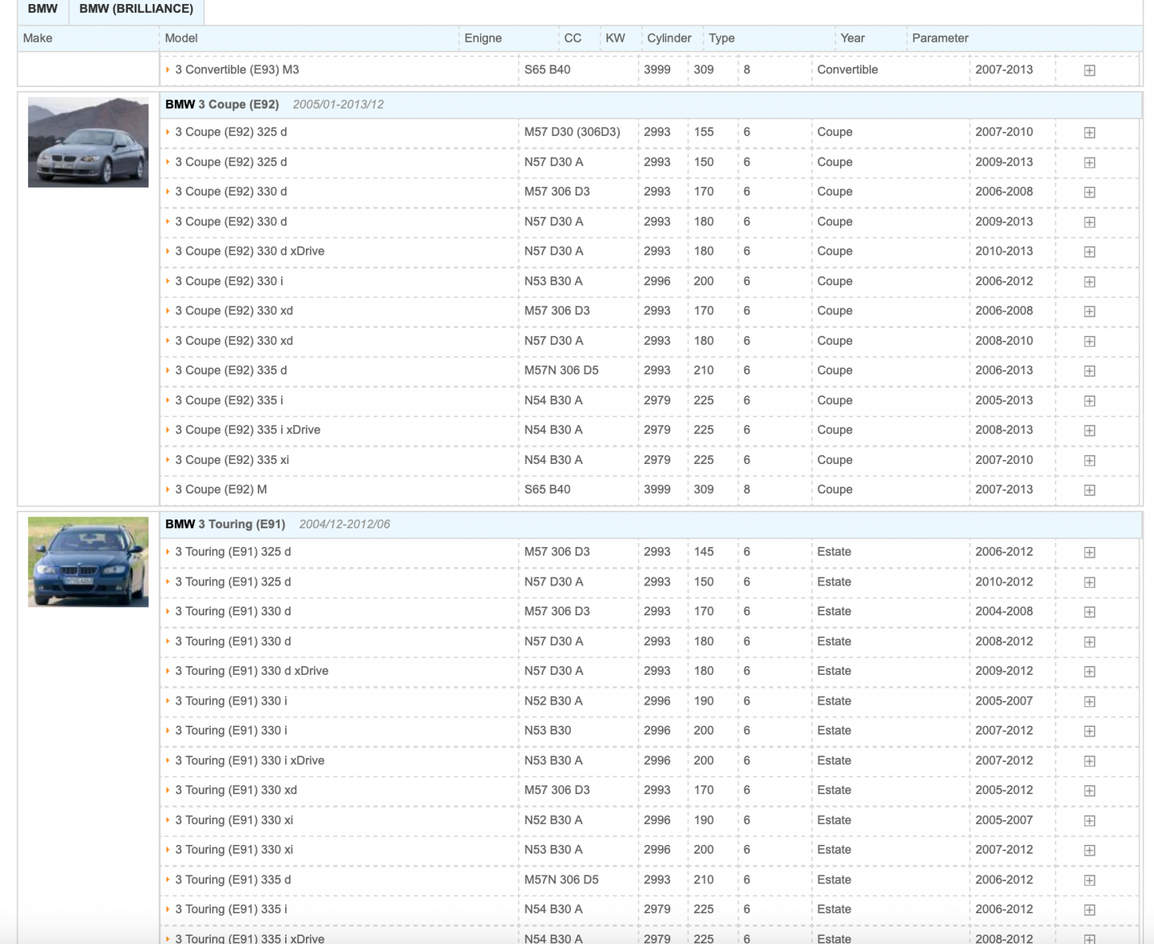This screenshot has height=944, width=1154.
Task: Click 145 KW value in Touring 325 d row
Action: pyautogui.click(x=704, y=552)
